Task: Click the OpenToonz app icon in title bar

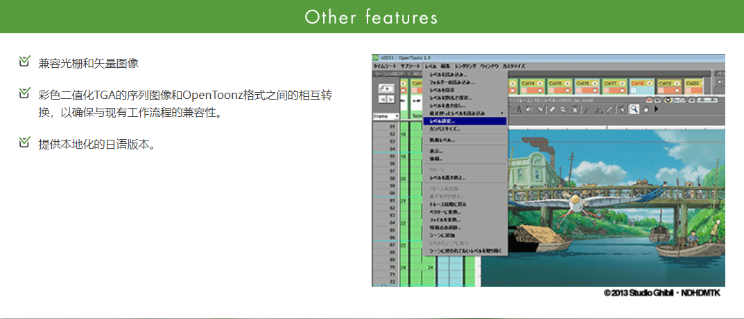Action: click(375, 57)
